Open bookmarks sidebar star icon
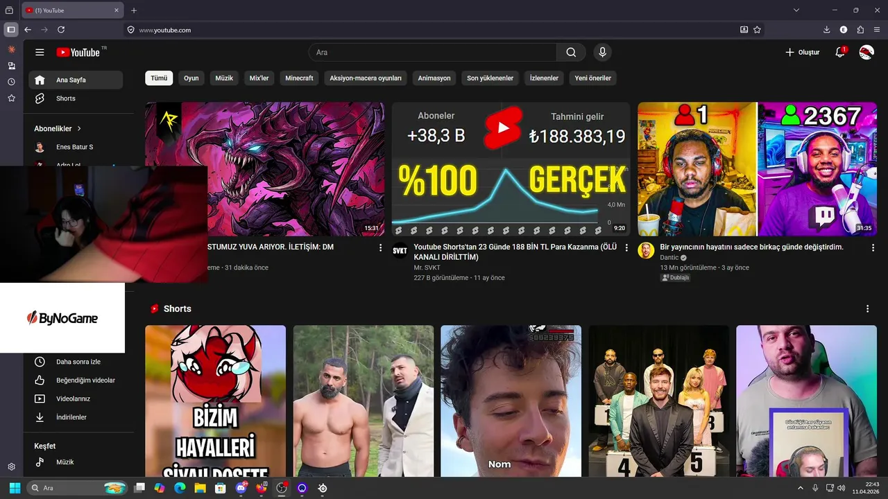 click(x=11, y=98)
